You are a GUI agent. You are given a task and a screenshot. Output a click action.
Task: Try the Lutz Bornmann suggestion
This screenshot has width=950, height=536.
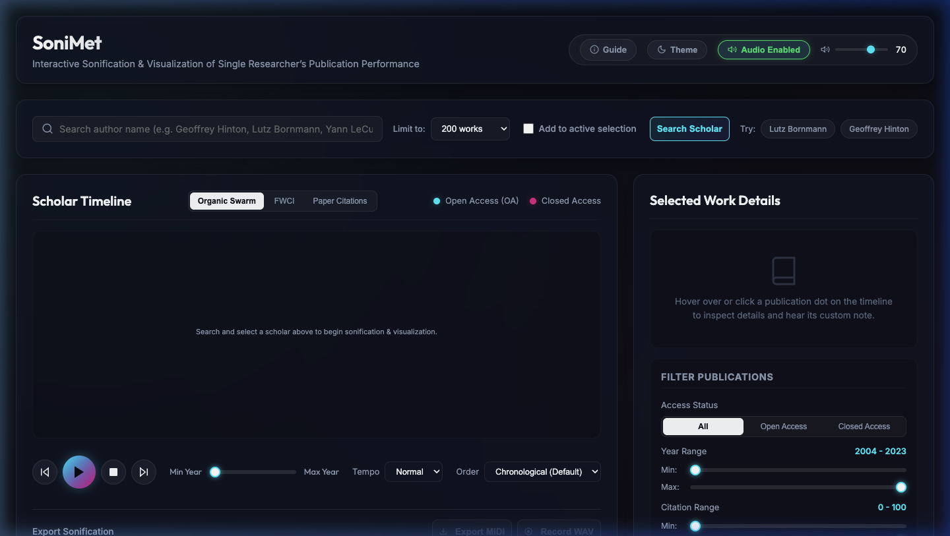(x=798, y=129)
